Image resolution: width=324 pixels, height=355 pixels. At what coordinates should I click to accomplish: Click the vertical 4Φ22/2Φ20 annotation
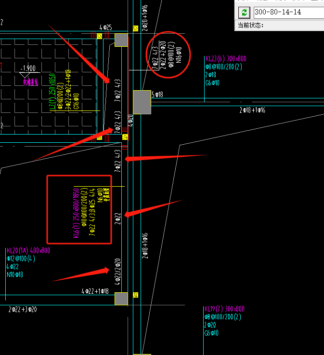(117, 272)
